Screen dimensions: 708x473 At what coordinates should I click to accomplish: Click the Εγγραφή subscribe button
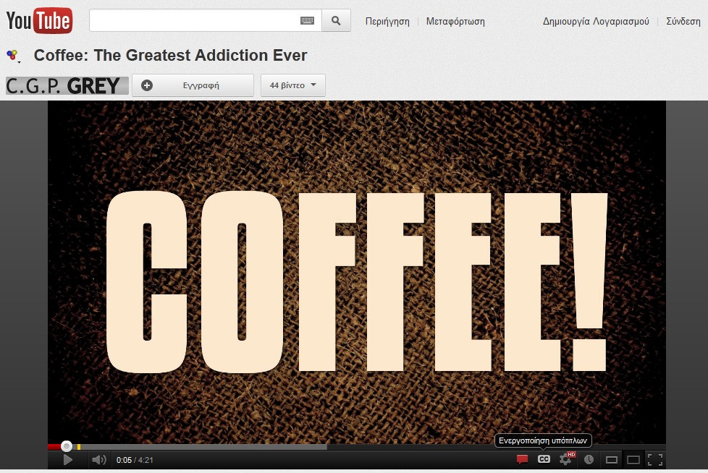click(193, 85)
